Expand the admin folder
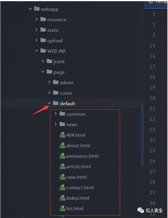 click(49, 82)
